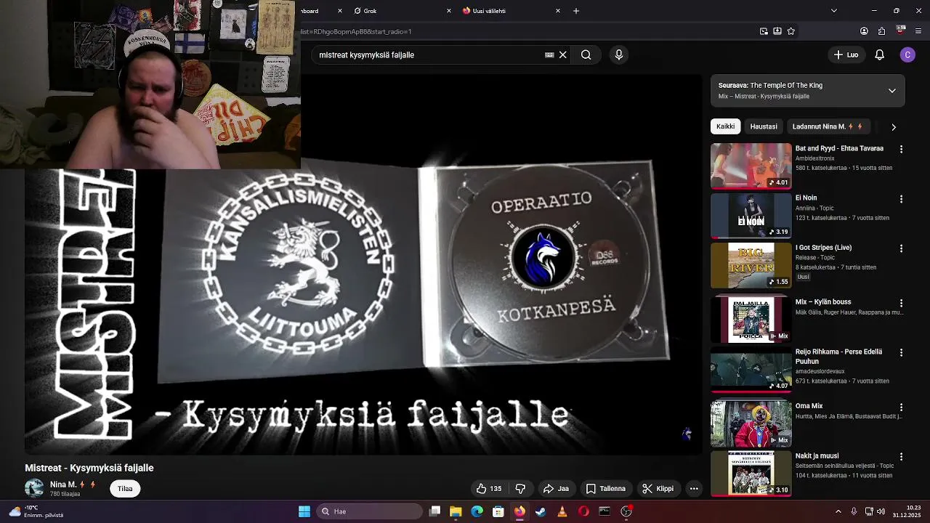Screen dimensions: 930x523
Task: Open options menu for Reijo Rihkama video
Action: tap(901, 353)
